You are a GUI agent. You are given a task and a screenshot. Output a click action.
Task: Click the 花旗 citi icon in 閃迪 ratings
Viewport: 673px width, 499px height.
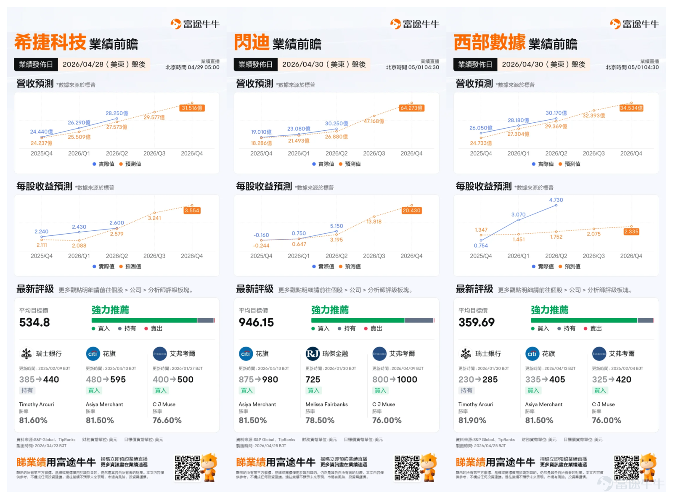pos(246,354)
